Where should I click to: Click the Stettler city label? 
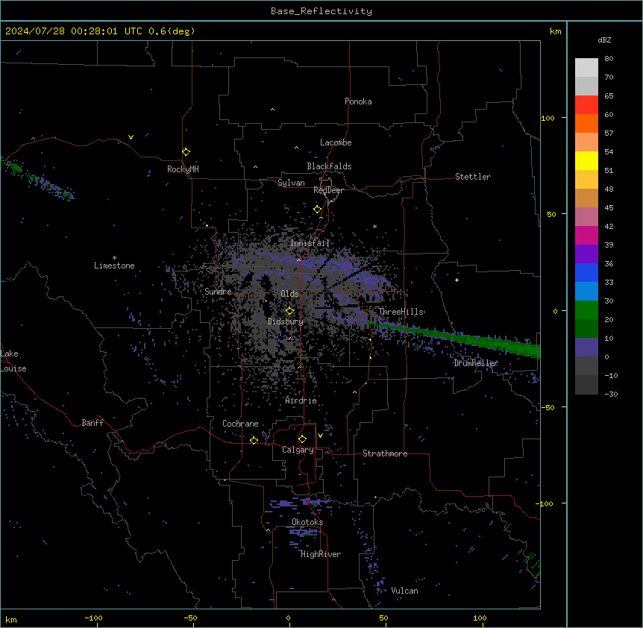click(x=473, y=177)
